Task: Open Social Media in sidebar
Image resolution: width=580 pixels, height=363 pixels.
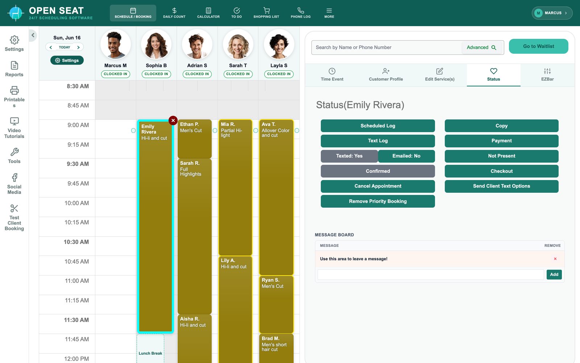Action: (14, 184)
